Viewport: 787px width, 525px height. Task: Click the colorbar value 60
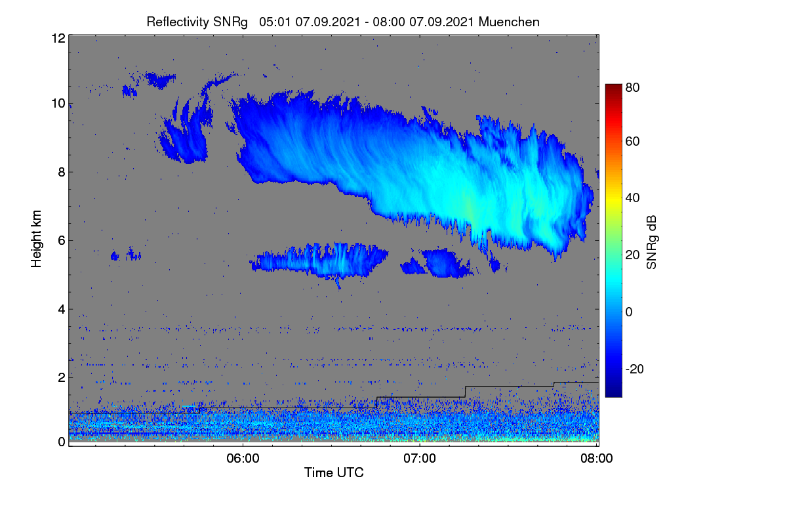pos(632,141)
